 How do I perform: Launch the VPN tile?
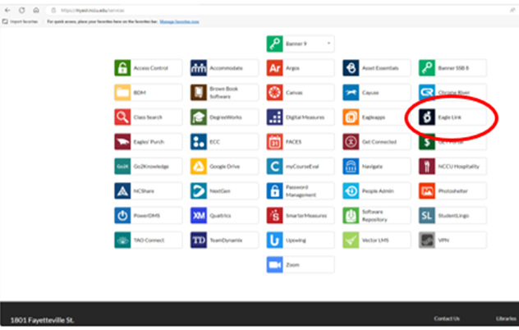pyautogui.click(x=450, y=240)
